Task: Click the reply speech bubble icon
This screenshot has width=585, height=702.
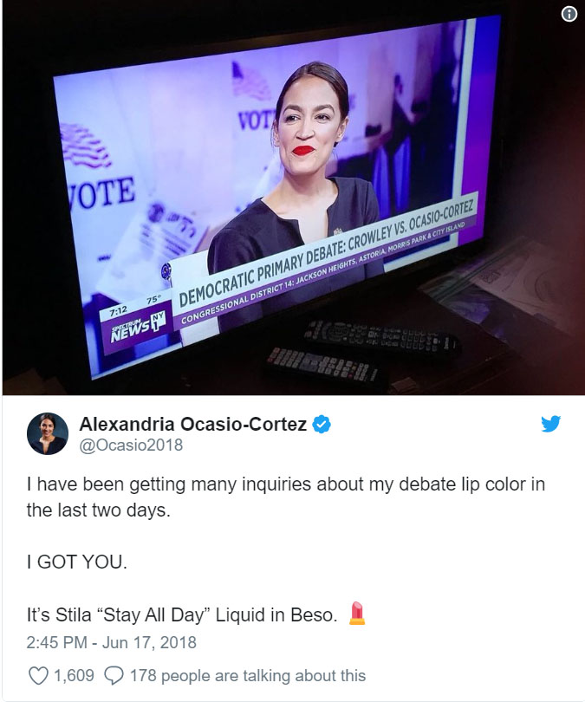Action: tap(114, 676)
